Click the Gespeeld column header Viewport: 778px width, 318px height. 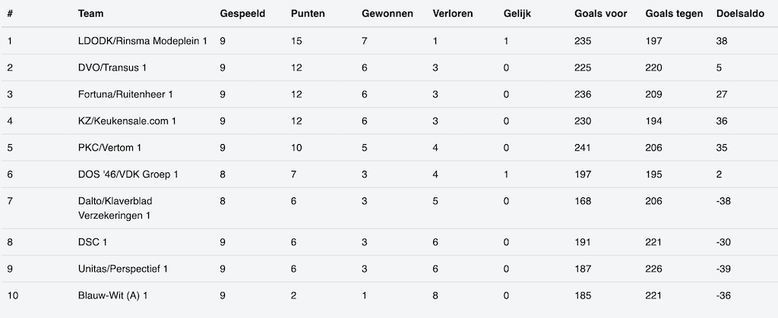click(x=242, y=14)
